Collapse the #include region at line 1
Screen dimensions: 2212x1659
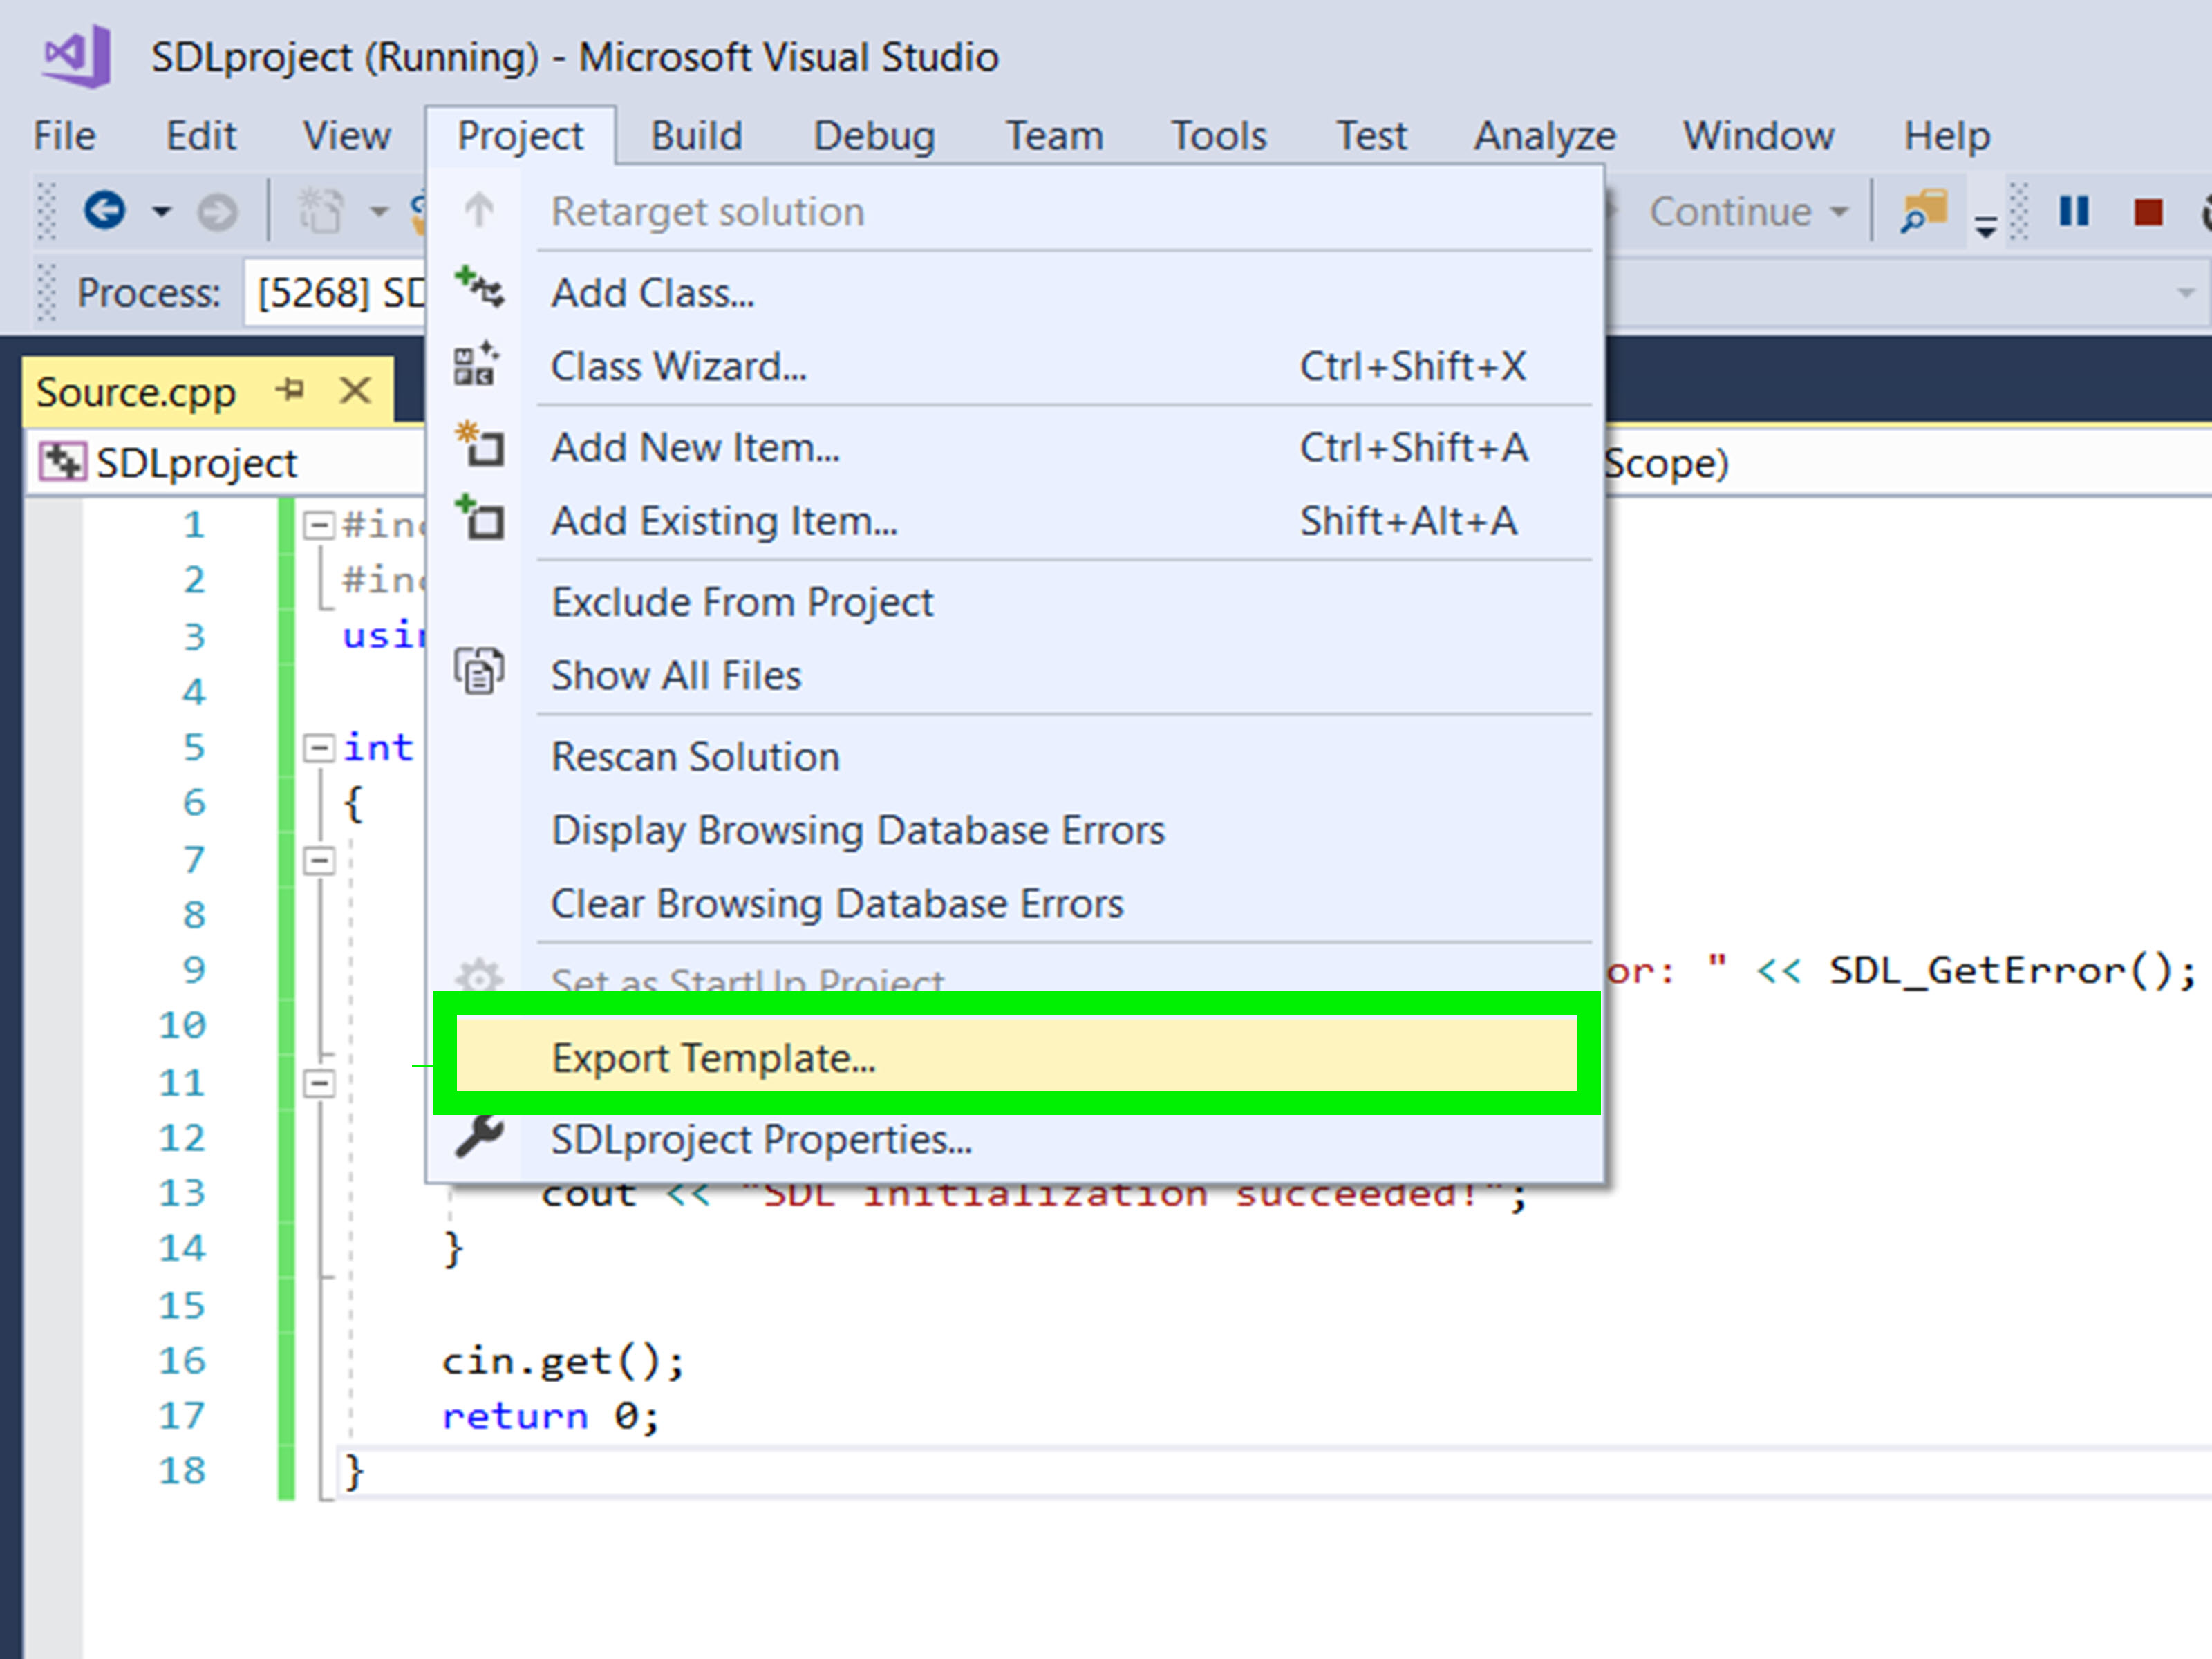(318, 525)
